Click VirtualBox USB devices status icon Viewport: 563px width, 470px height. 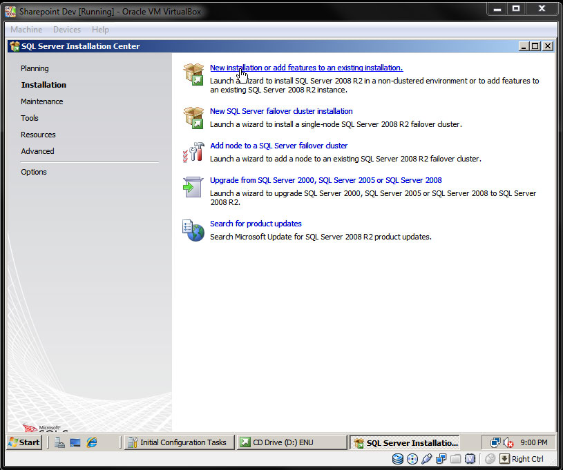pyautogui.click(x=426, y=459)
